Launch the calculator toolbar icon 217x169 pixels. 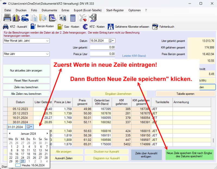tap(73, 18)
